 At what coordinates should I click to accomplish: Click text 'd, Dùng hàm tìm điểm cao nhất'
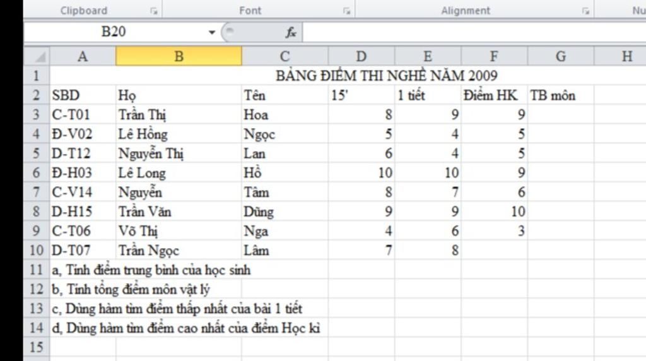139,328
